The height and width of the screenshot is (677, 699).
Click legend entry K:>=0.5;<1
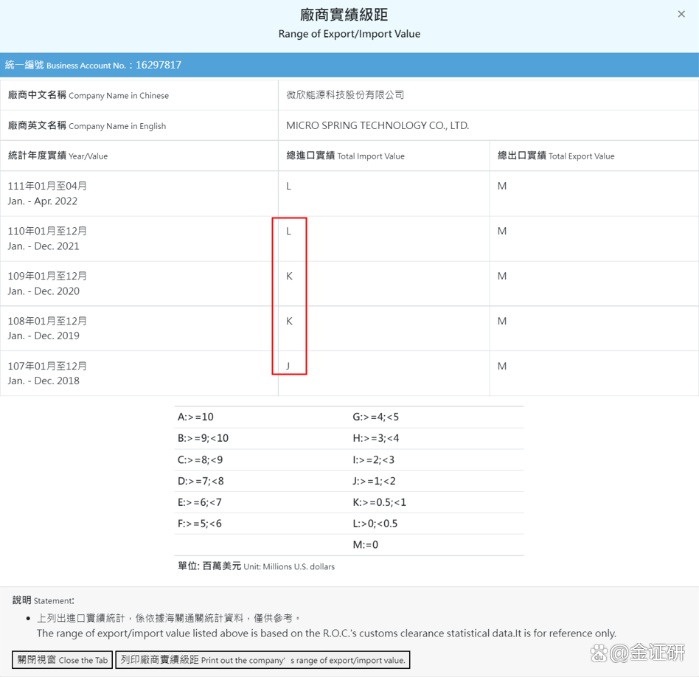coord(379,502)
